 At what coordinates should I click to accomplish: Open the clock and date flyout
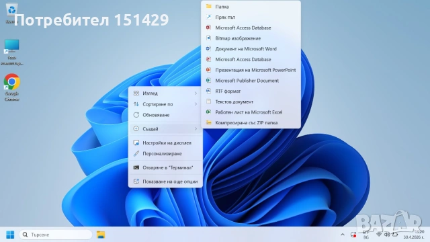pyautogui.click(x=413, y=235)
